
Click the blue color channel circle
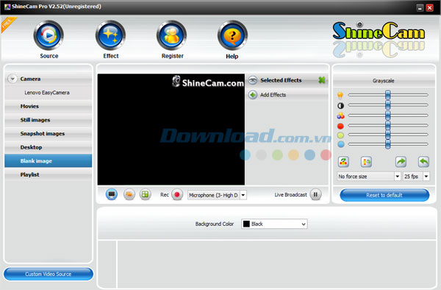tap(341, 144)
